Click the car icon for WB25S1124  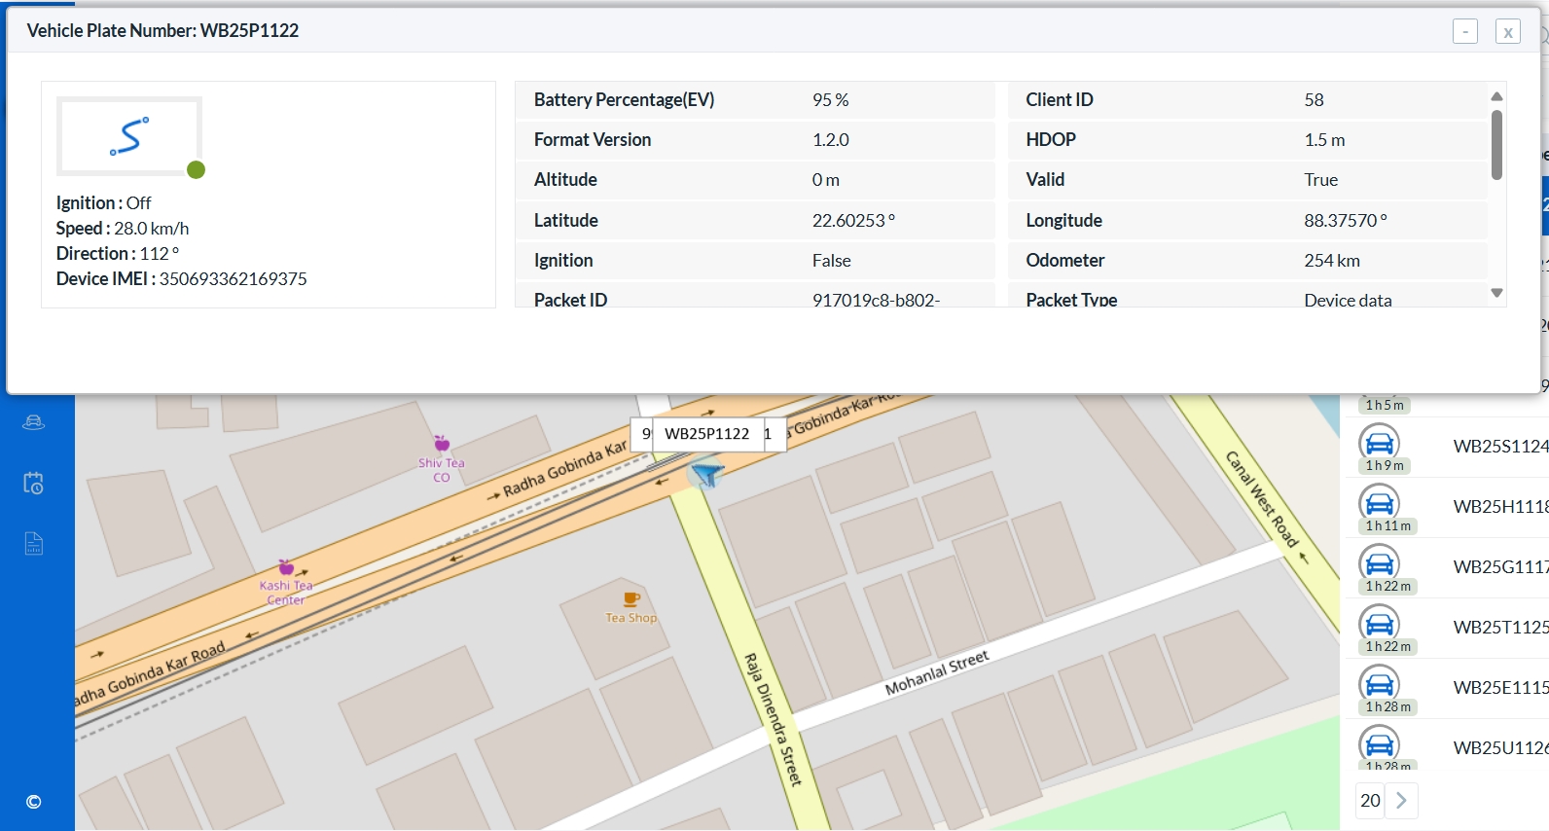pos(1379,444)
